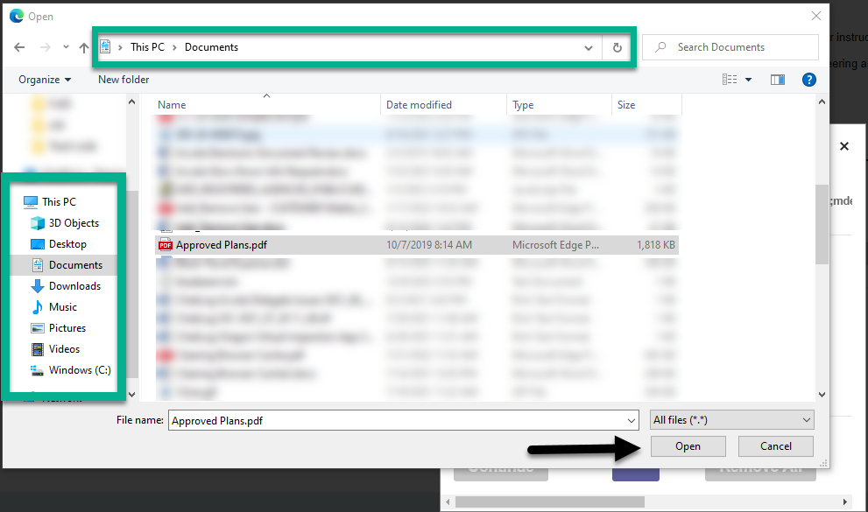This screenshot has height=512, width=868.
Task: Select the Approved Plans.pdf file
Action: click(x=221, y=245)
